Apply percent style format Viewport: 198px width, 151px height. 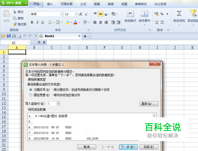point(162,14)
